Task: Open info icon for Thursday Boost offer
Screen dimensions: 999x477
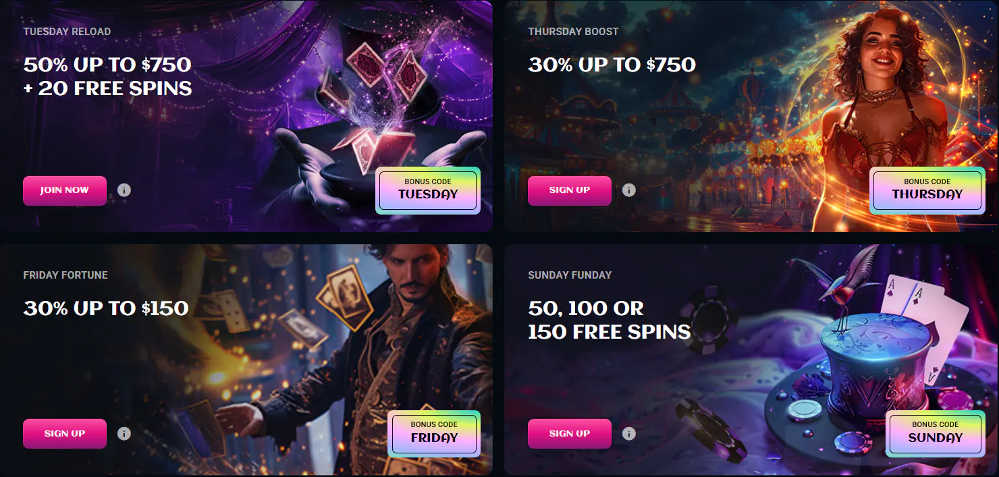Action: tap(629, 190)
